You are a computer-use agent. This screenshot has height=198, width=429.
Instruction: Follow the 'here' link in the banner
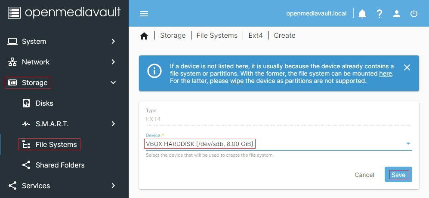[385, 73]
